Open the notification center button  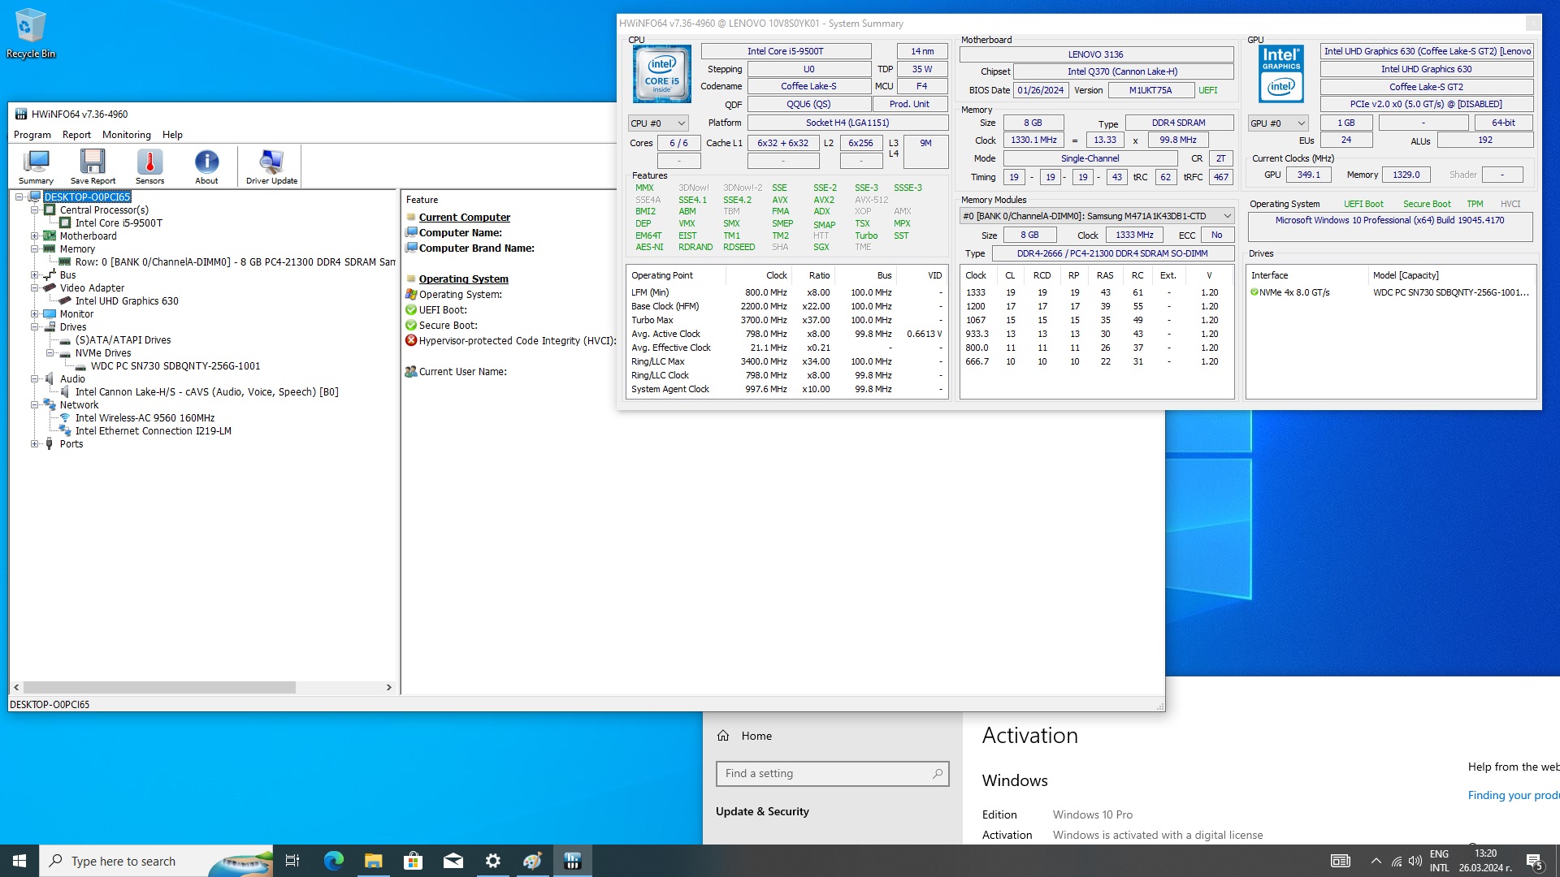[x=1534, y=861]
